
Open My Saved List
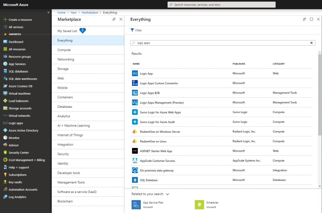click(68, 31)
